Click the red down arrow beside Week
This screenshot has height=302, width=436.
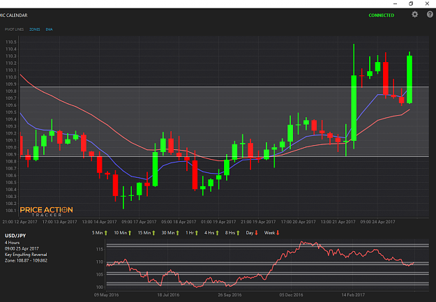278,233
